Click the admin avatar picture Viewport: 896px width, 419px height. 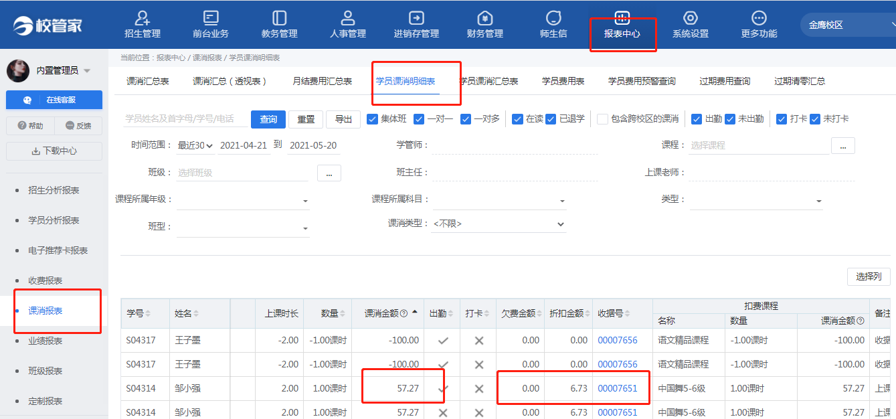point(17,70)
